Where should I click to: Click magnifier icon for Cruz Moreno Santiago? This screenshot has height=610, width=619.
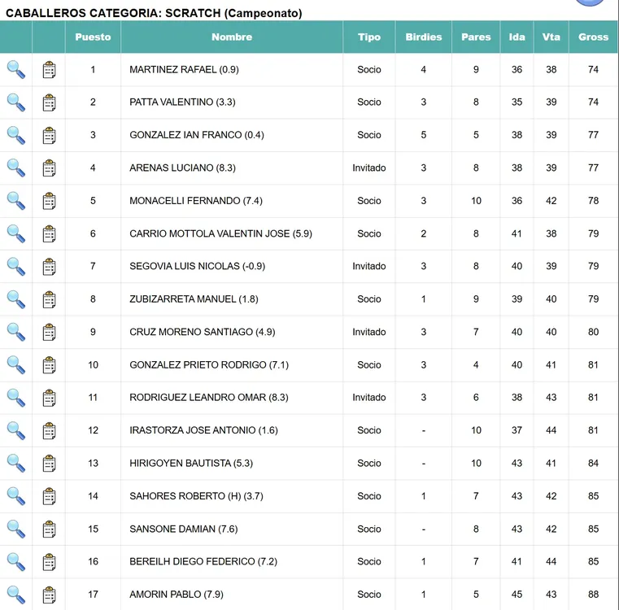click(16, 332)
